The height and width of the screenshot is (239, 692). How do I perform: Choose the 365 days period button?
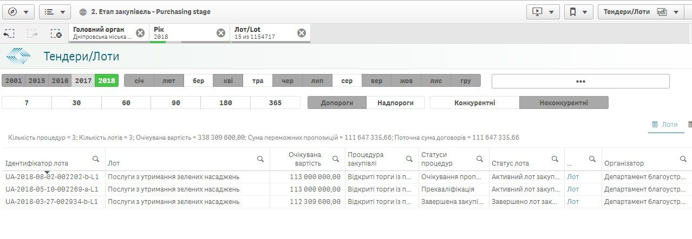point(276,103)
